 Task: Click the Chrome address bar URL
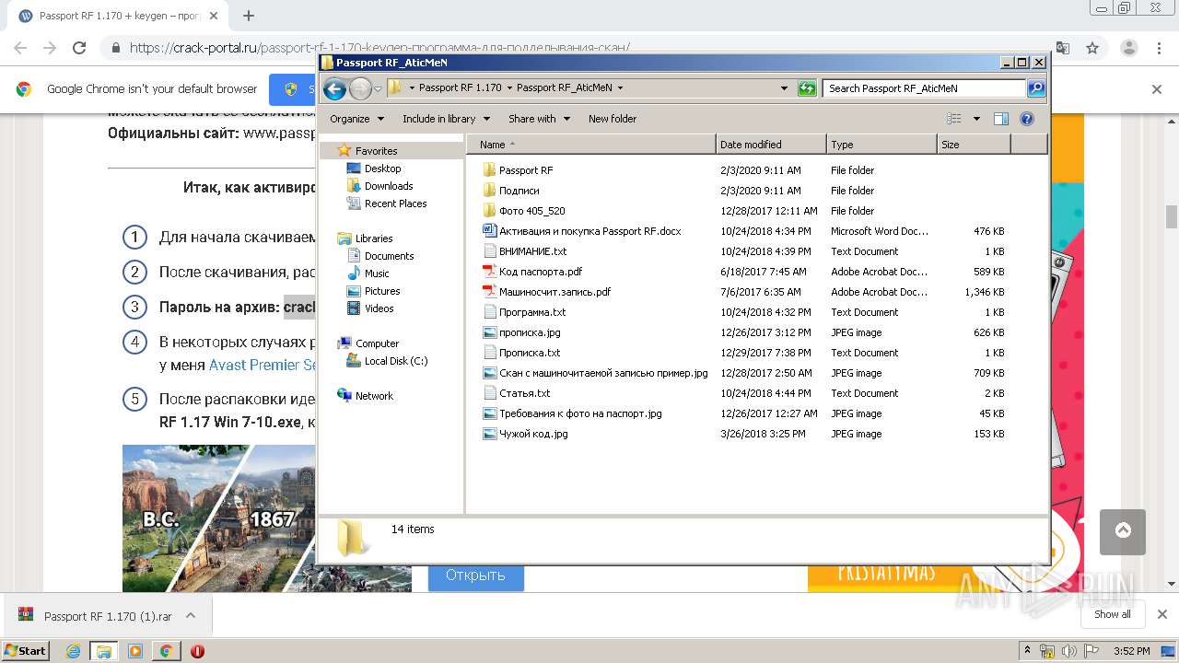coord(379,48)
